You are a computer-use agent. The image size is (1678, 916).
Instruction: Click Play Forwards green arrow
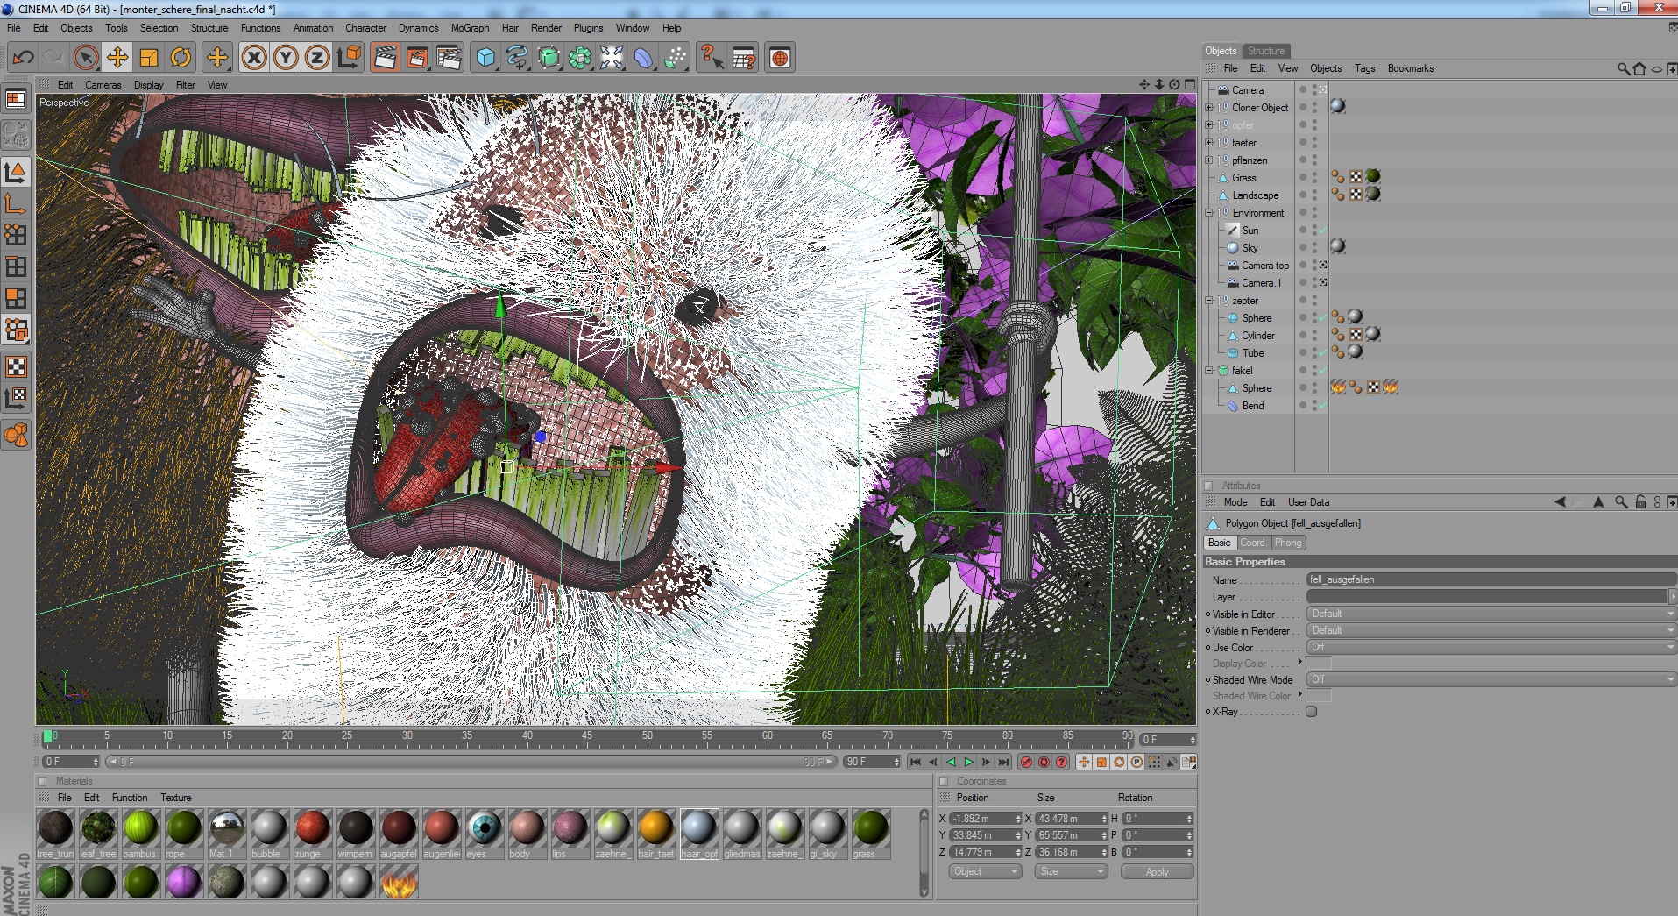point(969,762)
